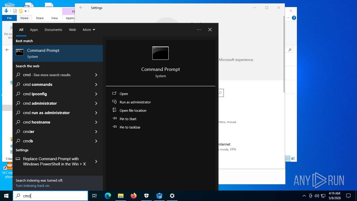Screen dimensions: 357x201
Task: Open the network icon in system tray
Action: pyautogui.click(x=323, y=196)
